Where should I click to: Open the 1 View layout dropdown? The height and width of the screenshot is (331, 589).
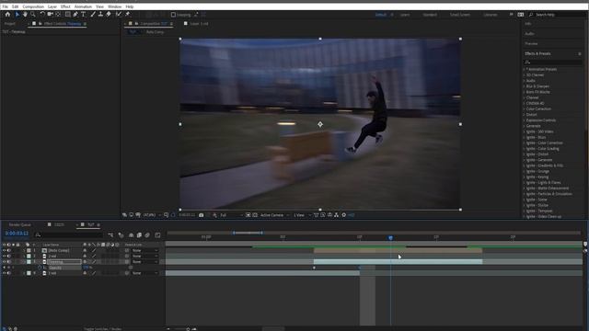click(302, 215)
